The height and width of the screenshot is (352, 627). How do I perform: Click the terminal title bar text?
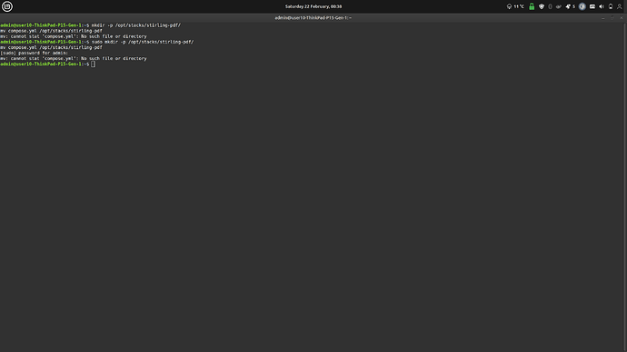(313, 18)
